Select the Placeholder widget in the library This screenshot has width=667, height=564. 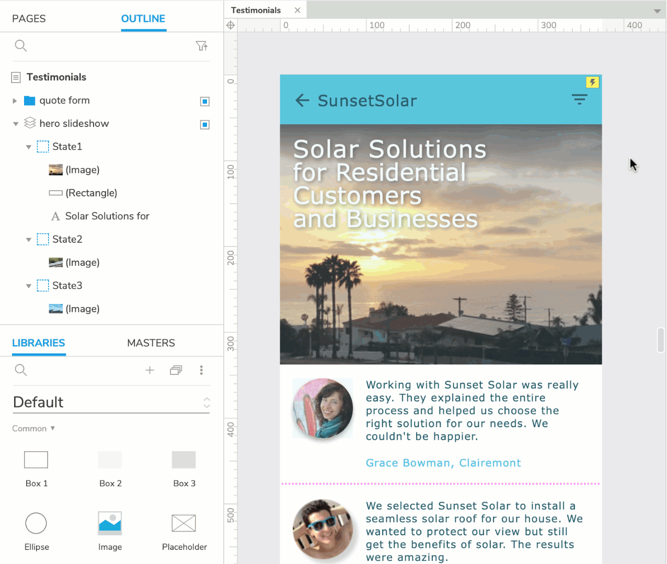pos(184,523)
